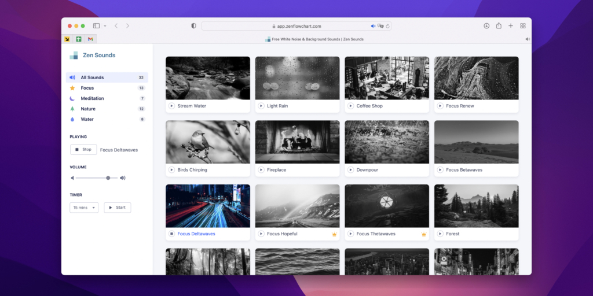Click the Fireplace thumbnail image
This screenshot has height=296, width=593.
(x=297, y=142)
